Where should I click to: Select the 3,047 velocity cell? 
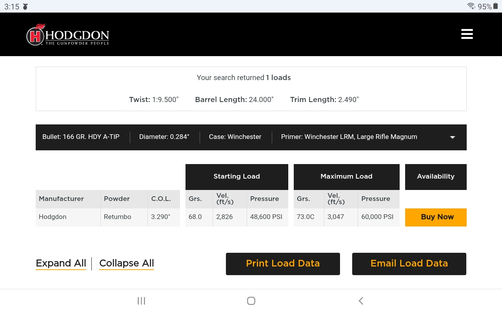(341, 217)
